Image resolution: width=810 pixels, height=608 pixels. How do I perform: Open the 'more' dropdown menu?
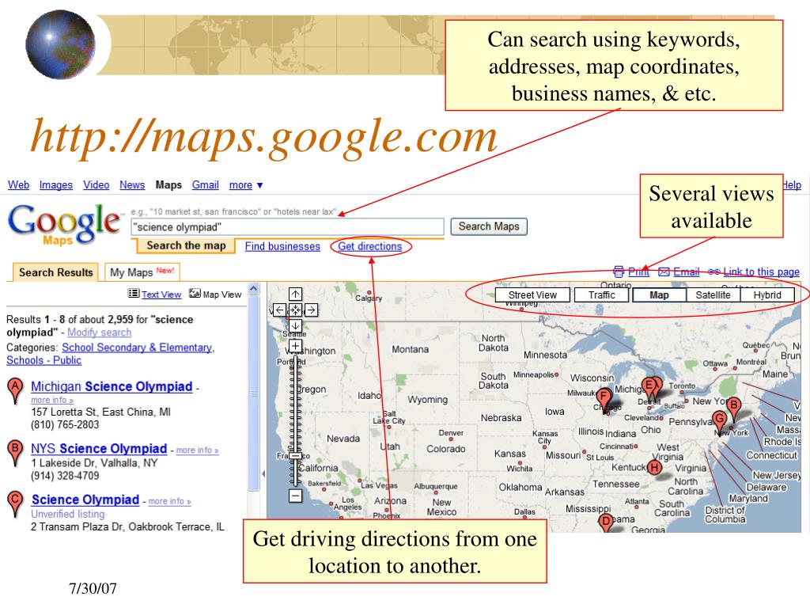[246, 185]
